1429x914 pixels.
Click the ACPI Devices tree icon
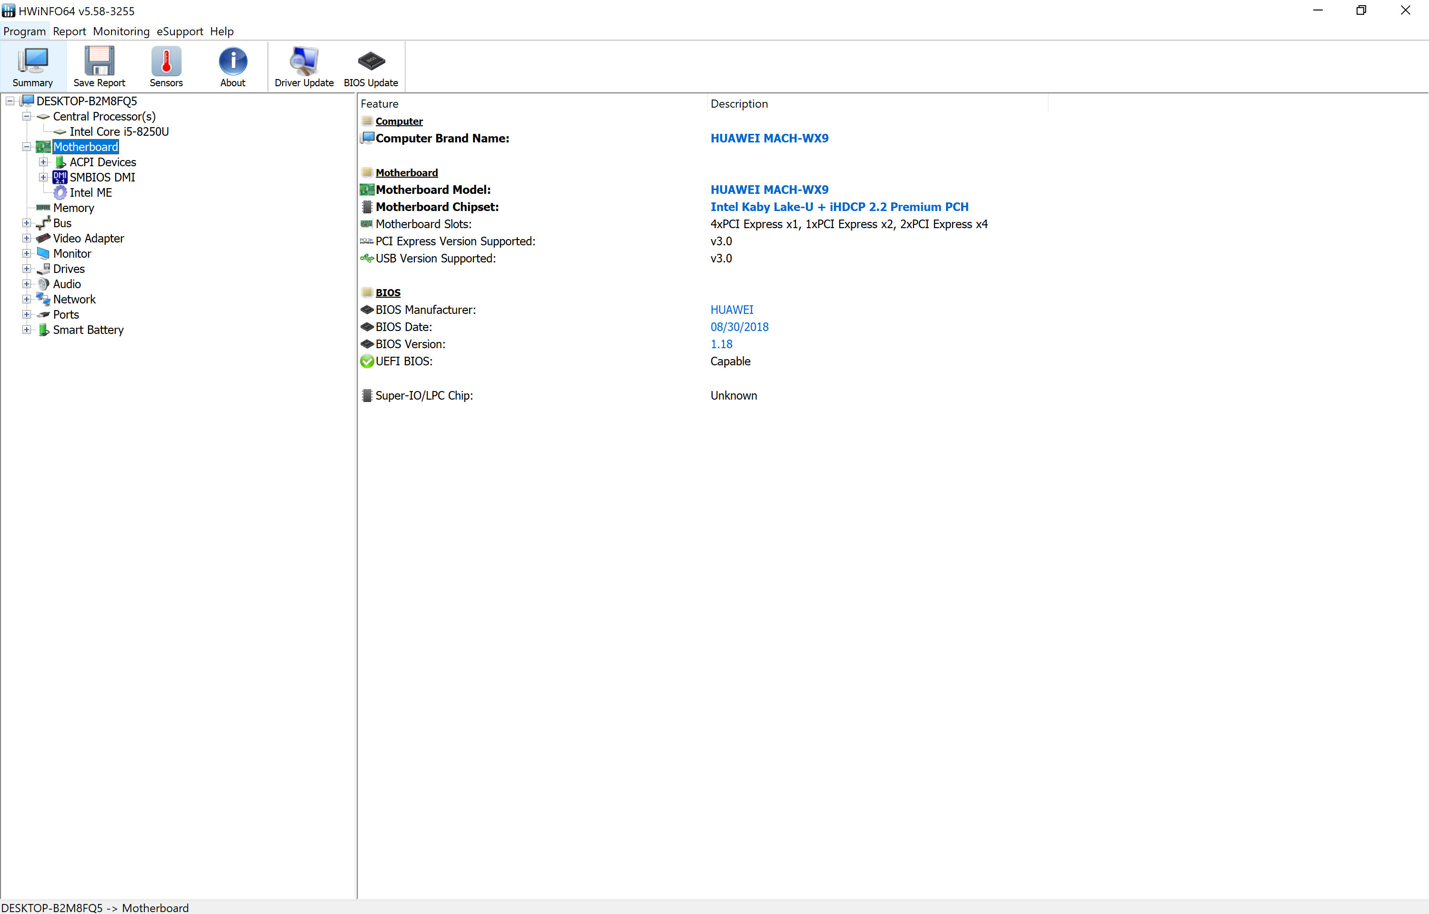[60, 162]
